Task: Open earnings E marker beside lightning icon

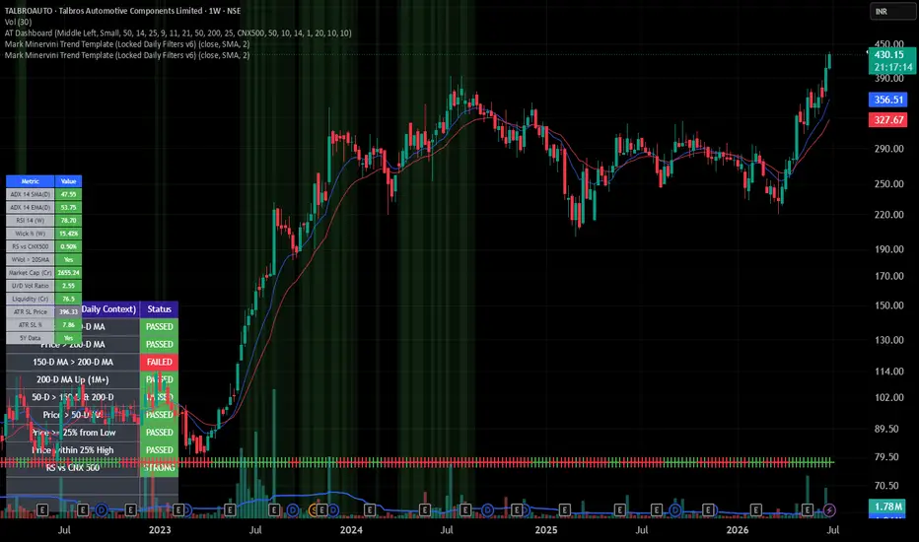Action: (807, 510)
